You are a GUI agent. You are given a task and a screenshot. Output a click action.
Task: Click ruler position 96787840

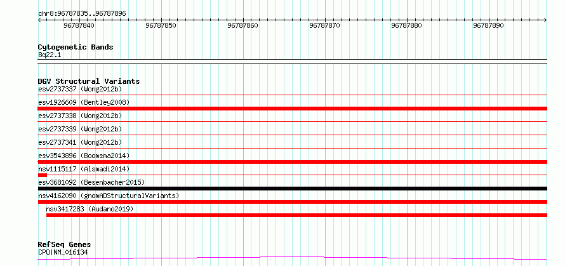coord(79,26)
